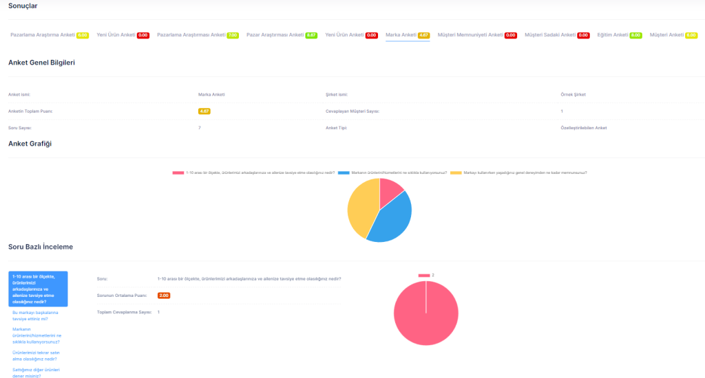
Task: Click the highlighted 1-10 scale question button
Action: click(39, 289)
